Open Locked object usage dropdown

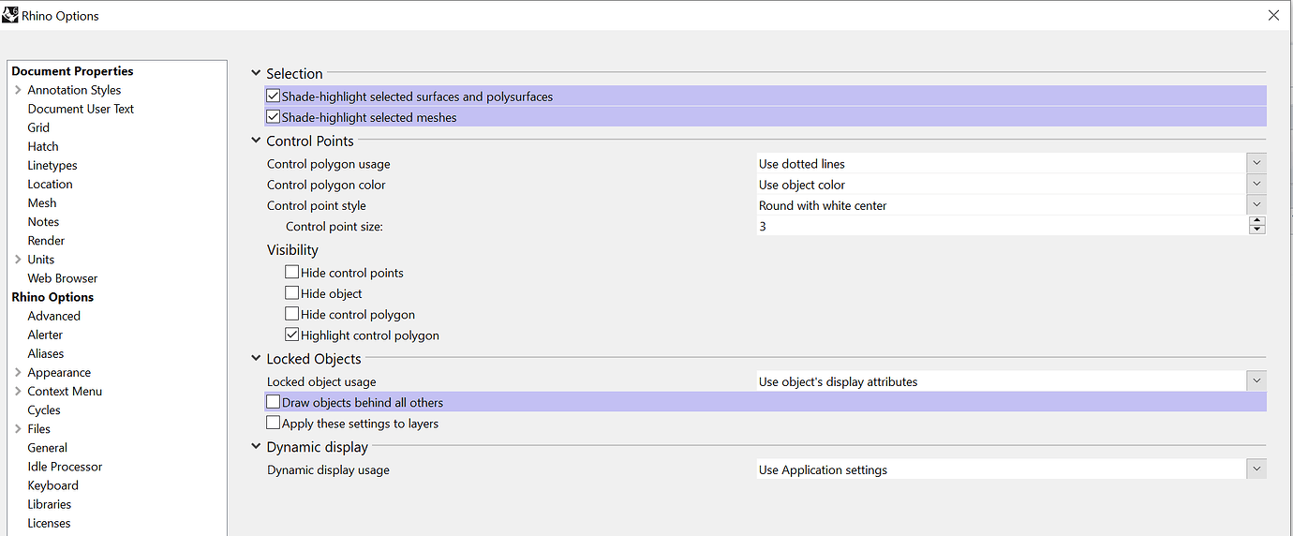pos(1256,380)
